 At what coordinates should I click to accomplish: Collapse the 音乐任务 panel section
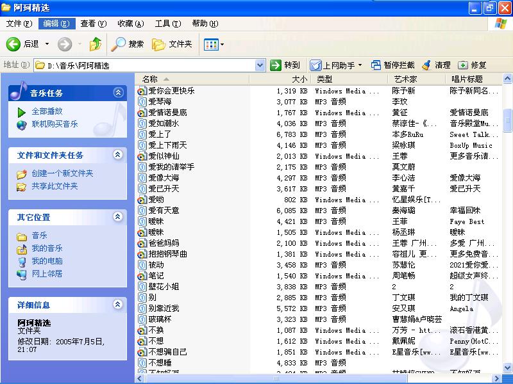pos(117,93)
